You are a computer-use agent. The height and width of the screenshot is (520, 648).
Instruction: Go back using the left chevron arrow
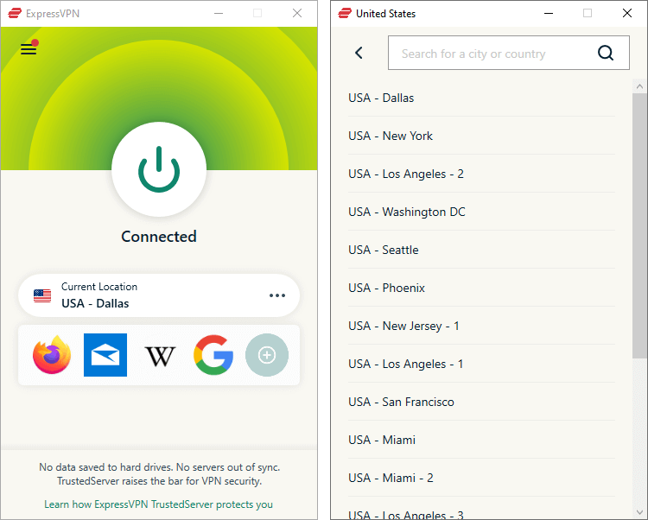(x=359, y=53)
